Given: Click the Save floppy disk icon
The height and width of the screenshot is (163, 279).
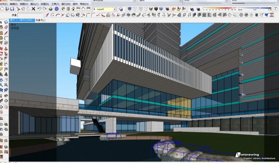Looking at the screenshot, I should [12, 9].
